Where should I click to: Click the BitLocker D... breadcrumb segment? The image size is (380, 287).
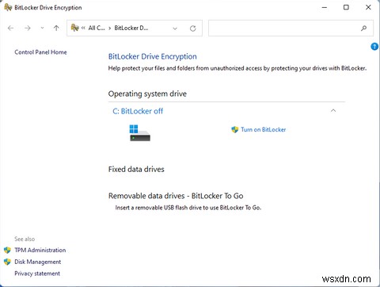tap(131, 28)
